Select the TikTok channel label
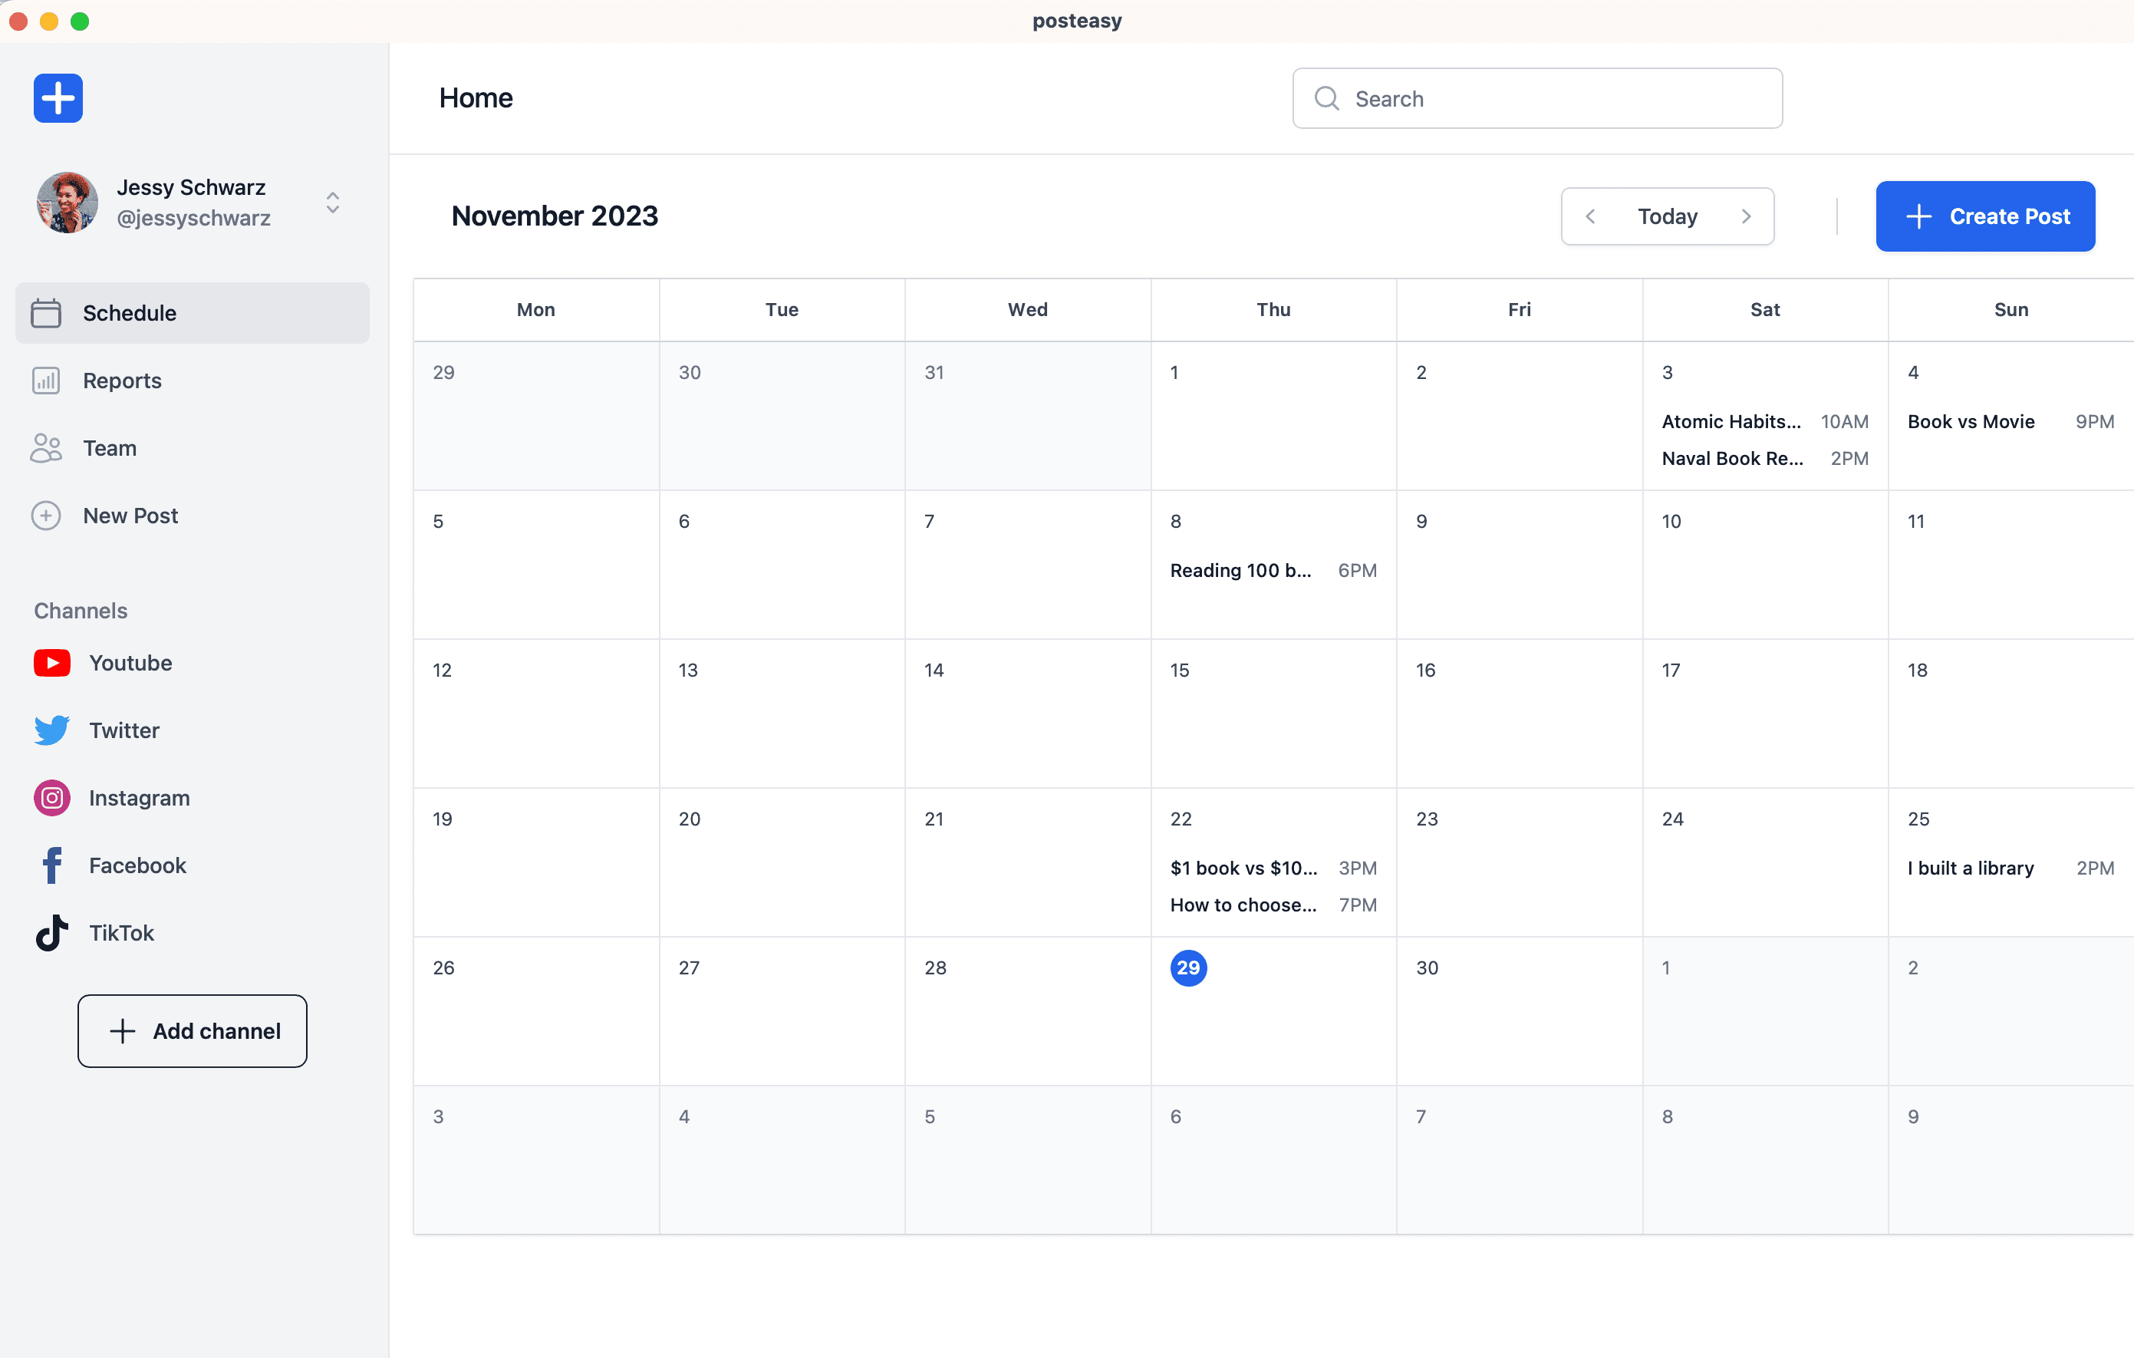The image size is (2134, 1358). click(121, 932)
